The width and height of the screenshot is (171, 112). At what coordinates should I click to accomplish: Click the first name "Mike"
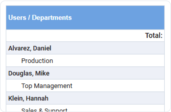click(42, 73)
